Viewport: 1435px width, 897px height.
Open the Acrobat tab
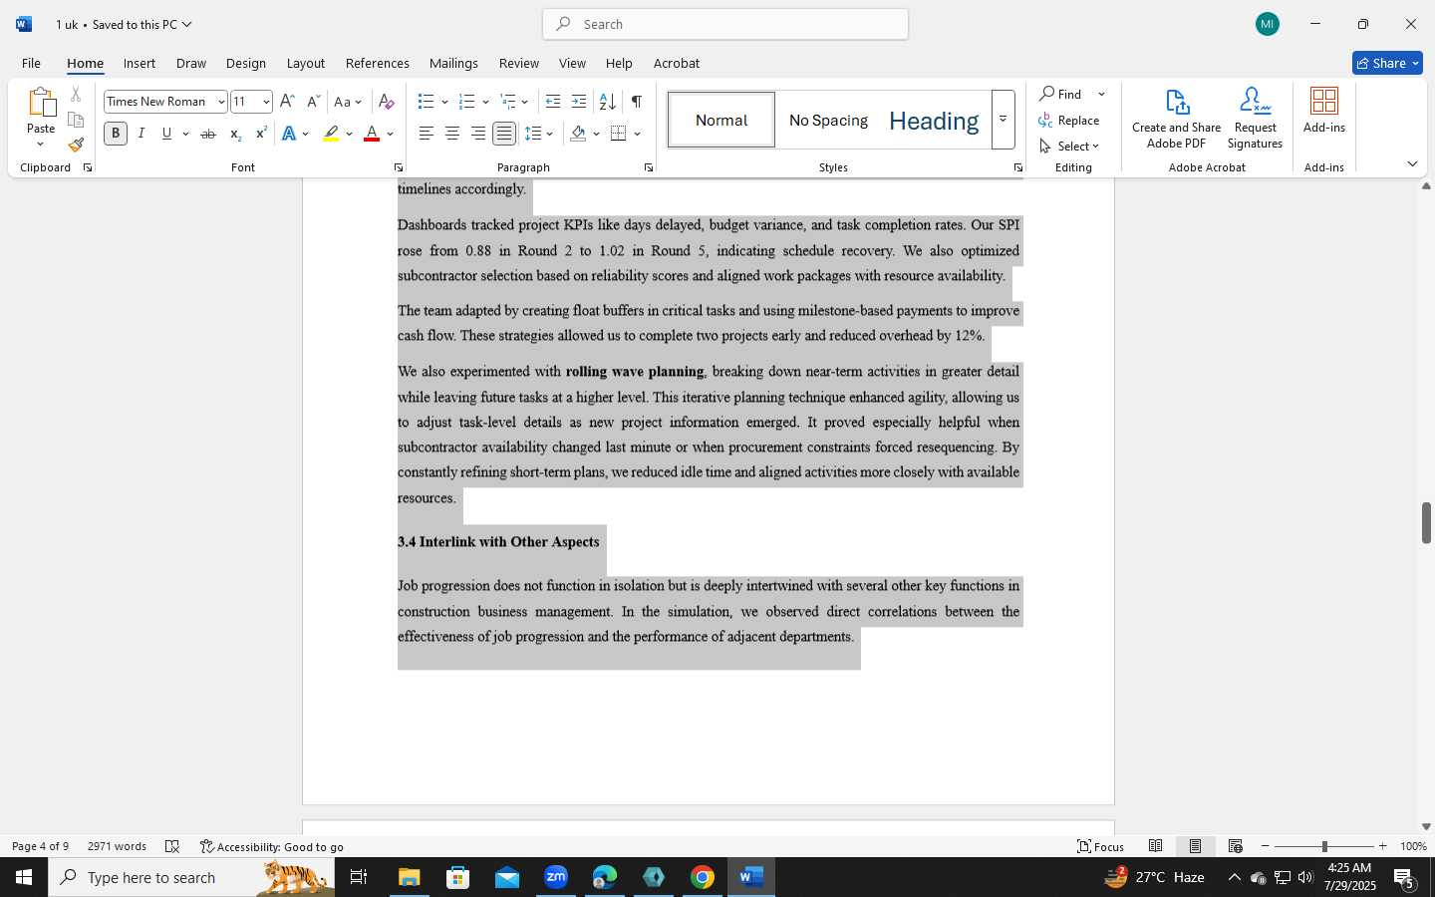point(677,63)
